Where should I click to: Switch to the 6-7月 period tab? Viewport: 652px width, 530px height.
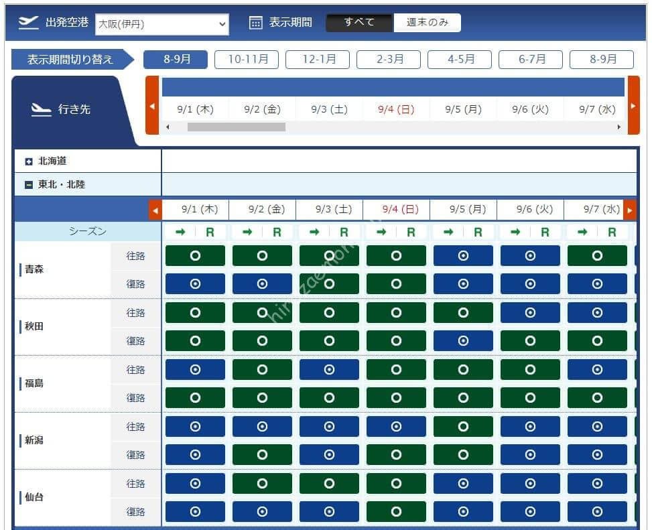[531, 60]
